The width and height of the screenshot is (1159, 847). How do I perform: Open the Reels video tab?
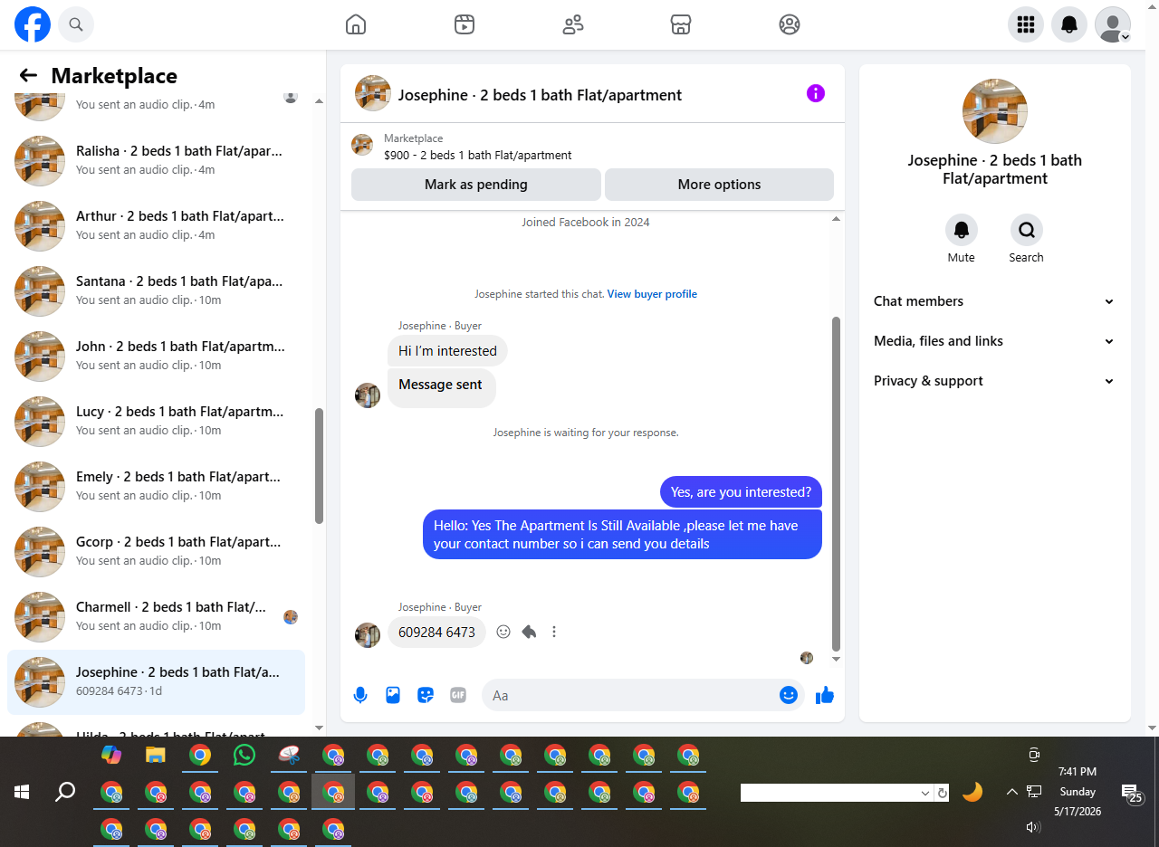(465, 24)
